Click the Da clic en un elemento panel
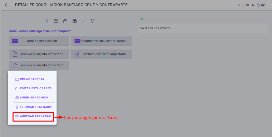Image resolution: width=272 pixels, height=137 pixels. point(203,28)
